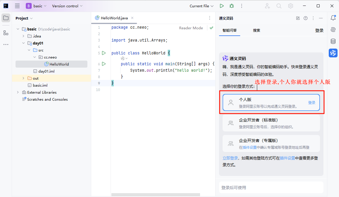The height and width of the screenshot is (197, 339).
Task: Open IntelliJ app logo icon
Action: pos(6,6)
